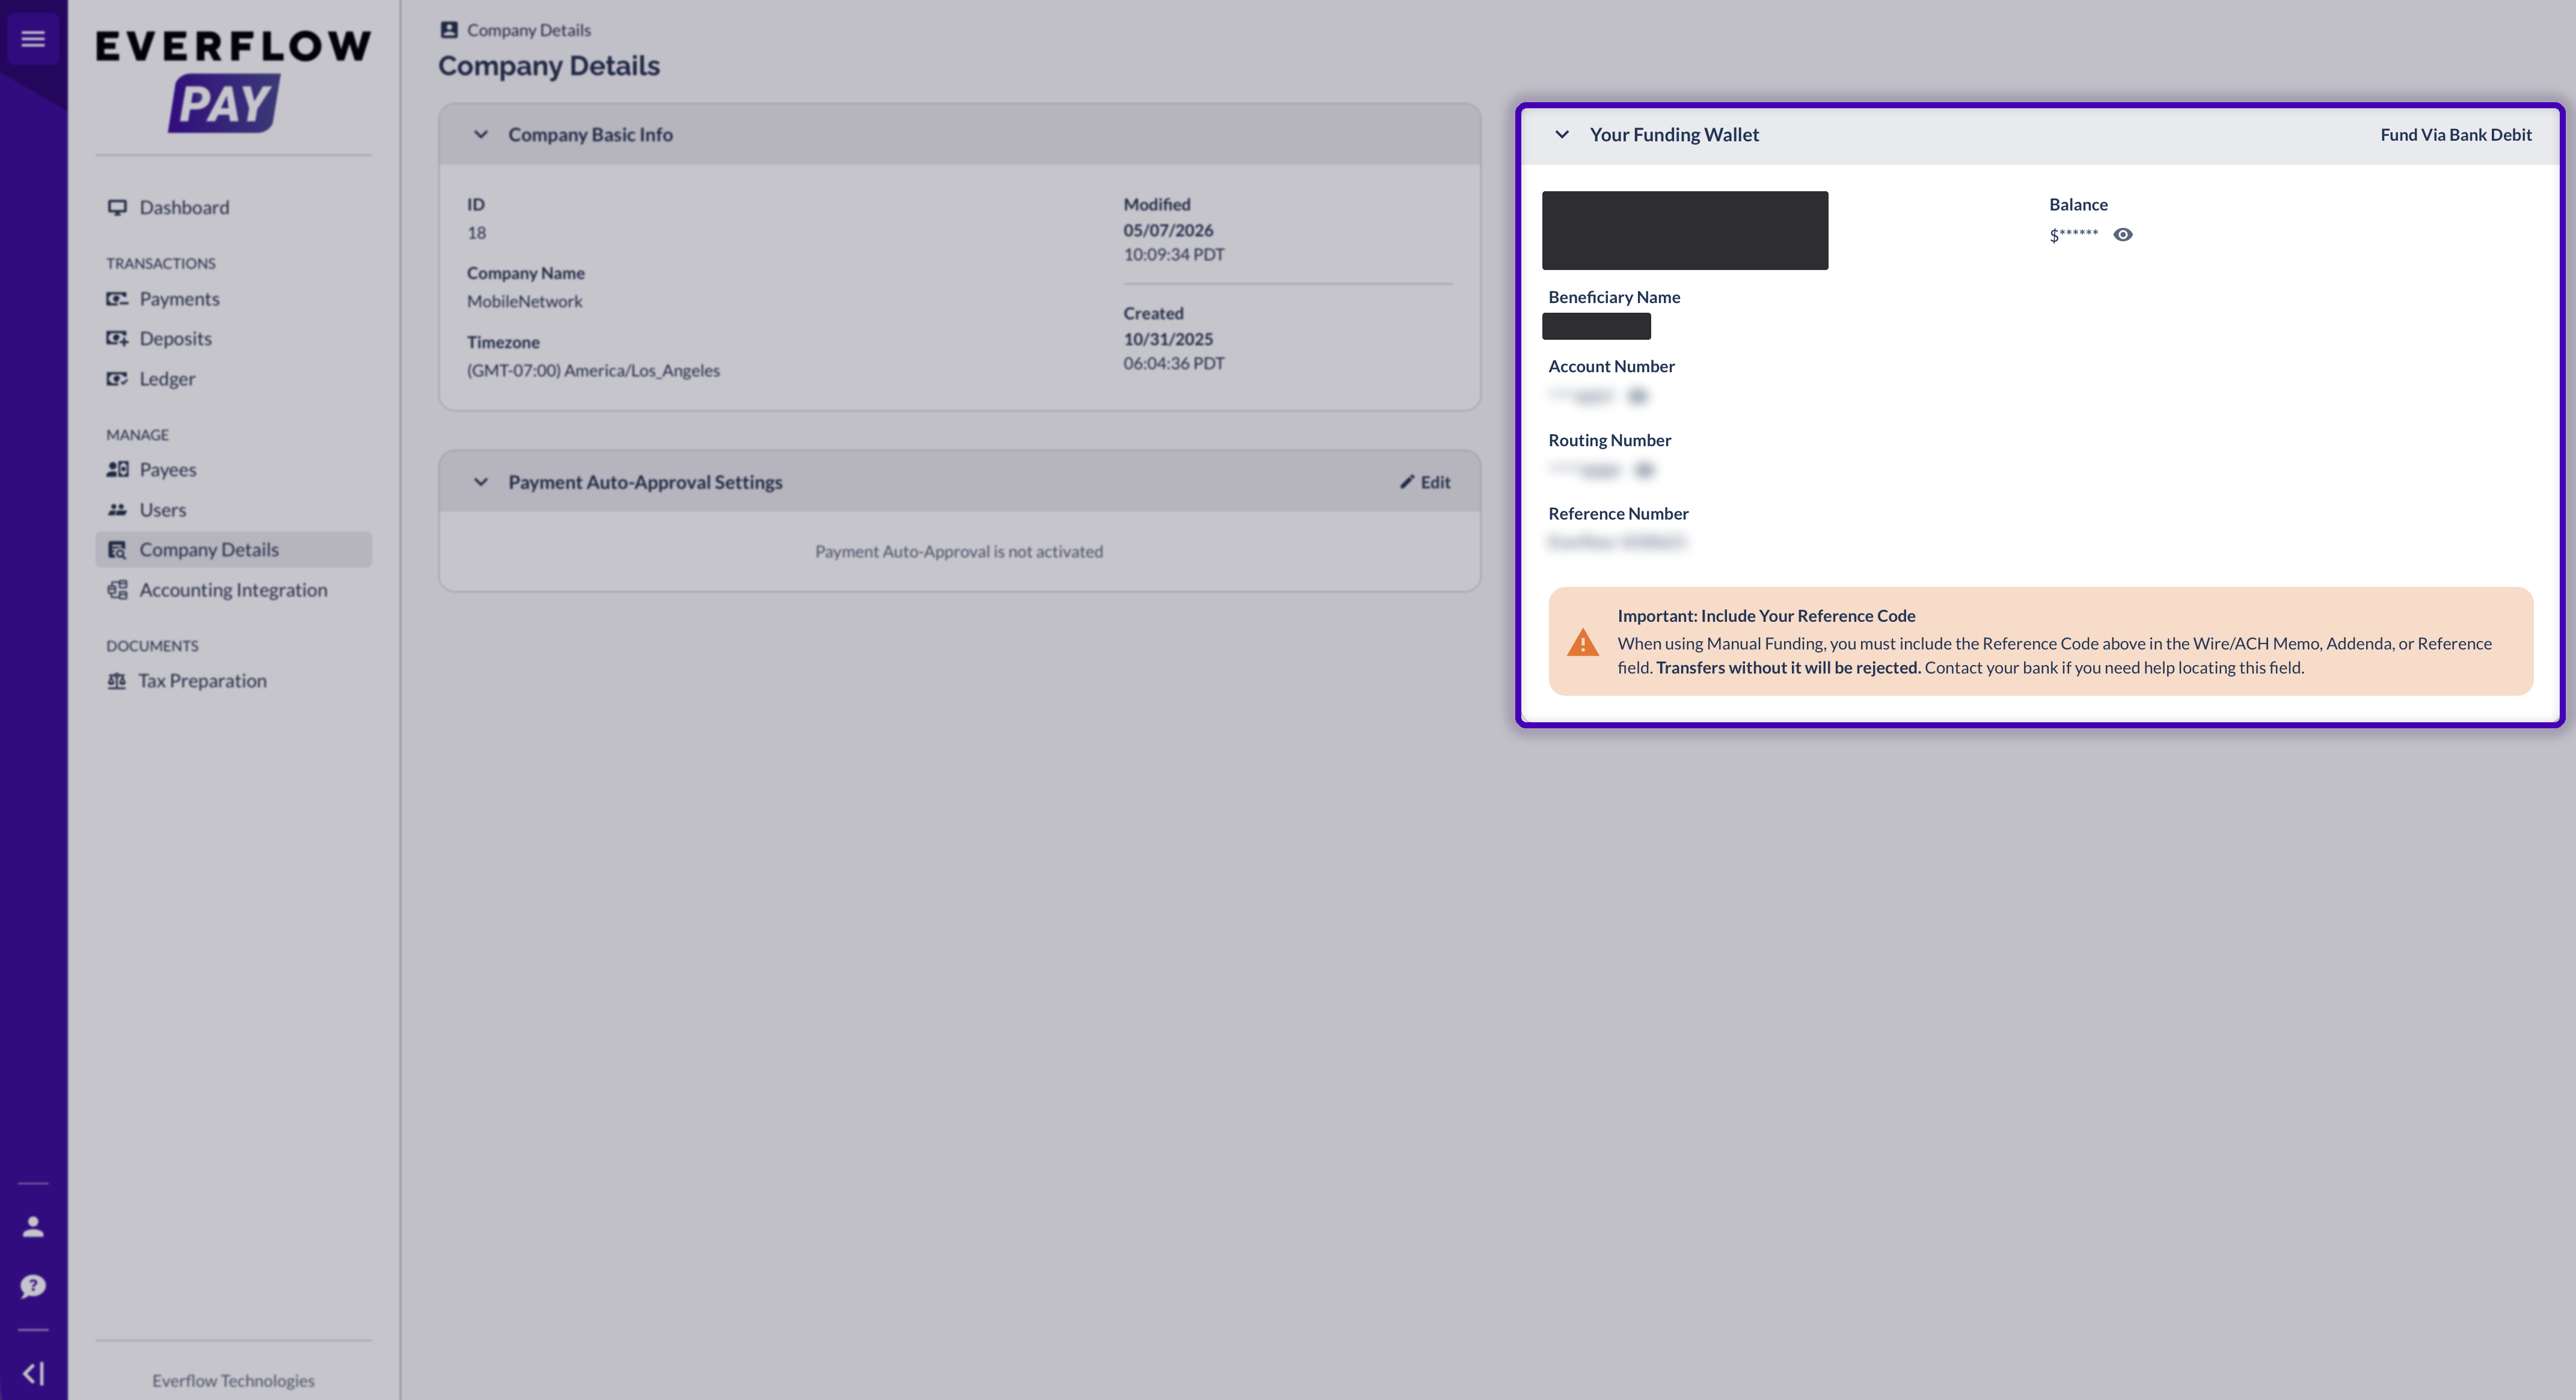Click the timezone America/Los_Angeles value

click(593, 370)
